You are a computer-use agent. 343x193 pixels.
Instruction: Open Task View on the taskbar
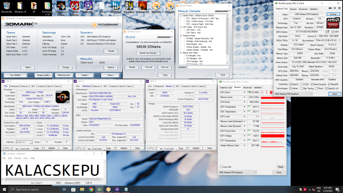tap(64, 189)
